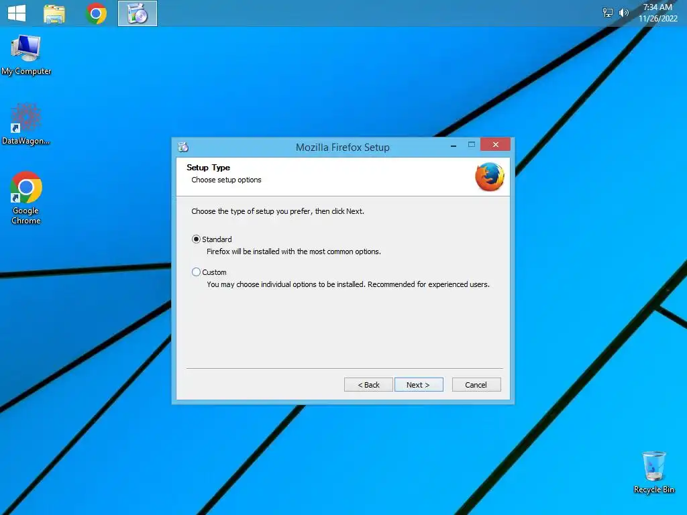Cancel the Firefox setup
The image size is (687, 515).
[476, 384]
